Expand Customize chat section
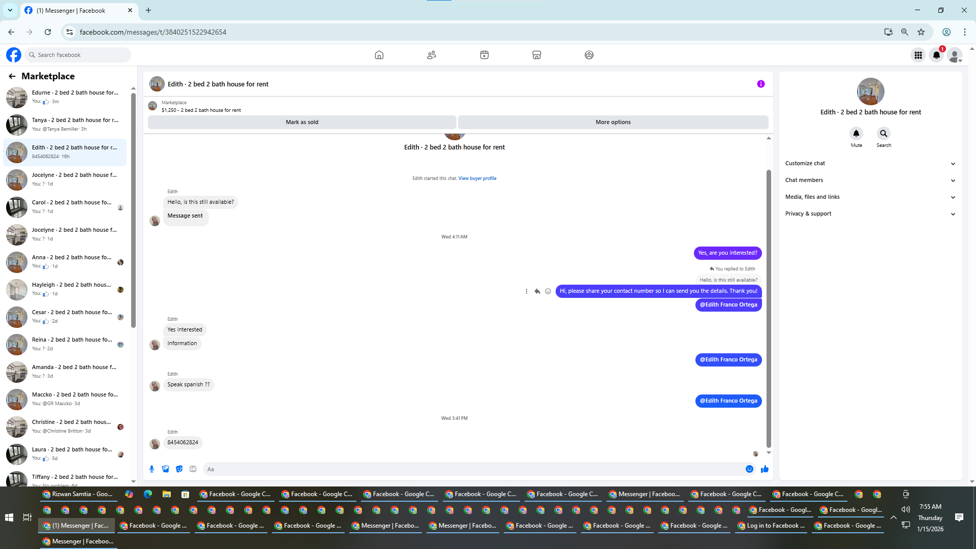This screenshot has height=549, width=976. tap(870, 163)
